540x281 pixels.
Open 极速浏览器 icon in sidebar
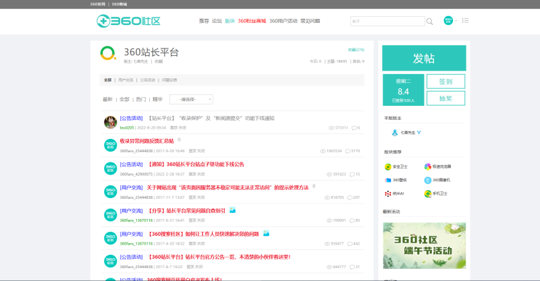pyautogui.click(x=427, y=166)
